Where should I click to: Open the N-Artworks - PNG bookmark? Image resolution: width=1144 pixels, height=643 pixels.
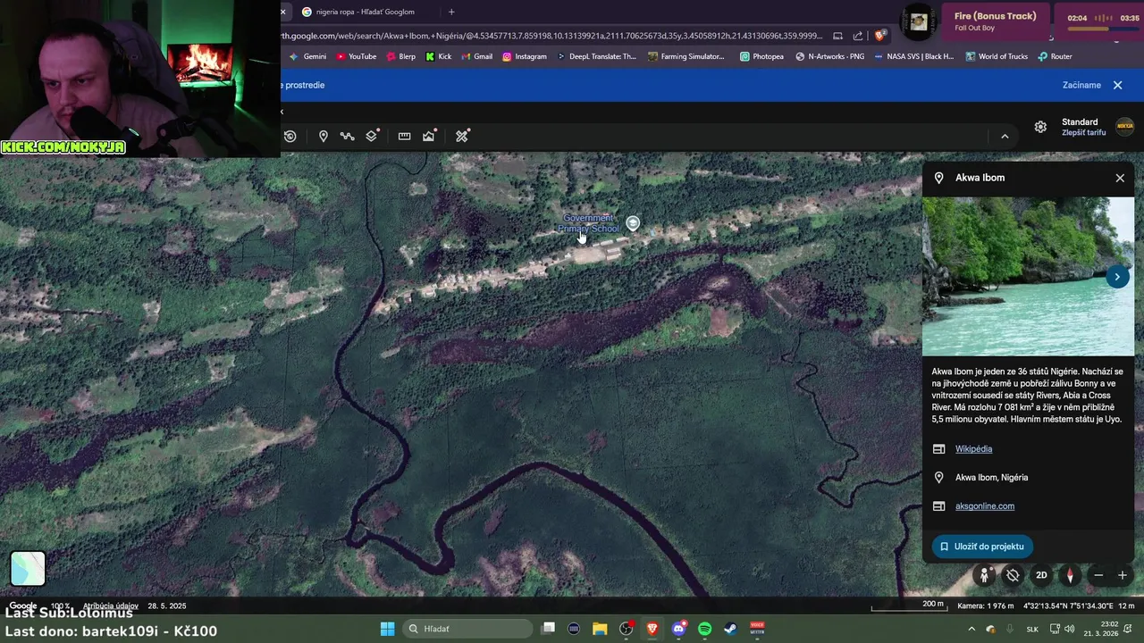[829, 56]
